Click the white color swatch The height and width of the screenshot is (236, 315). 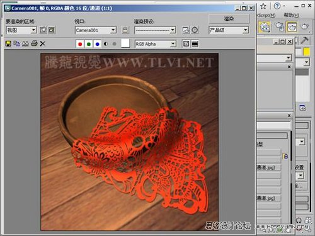tap(125, 43)
